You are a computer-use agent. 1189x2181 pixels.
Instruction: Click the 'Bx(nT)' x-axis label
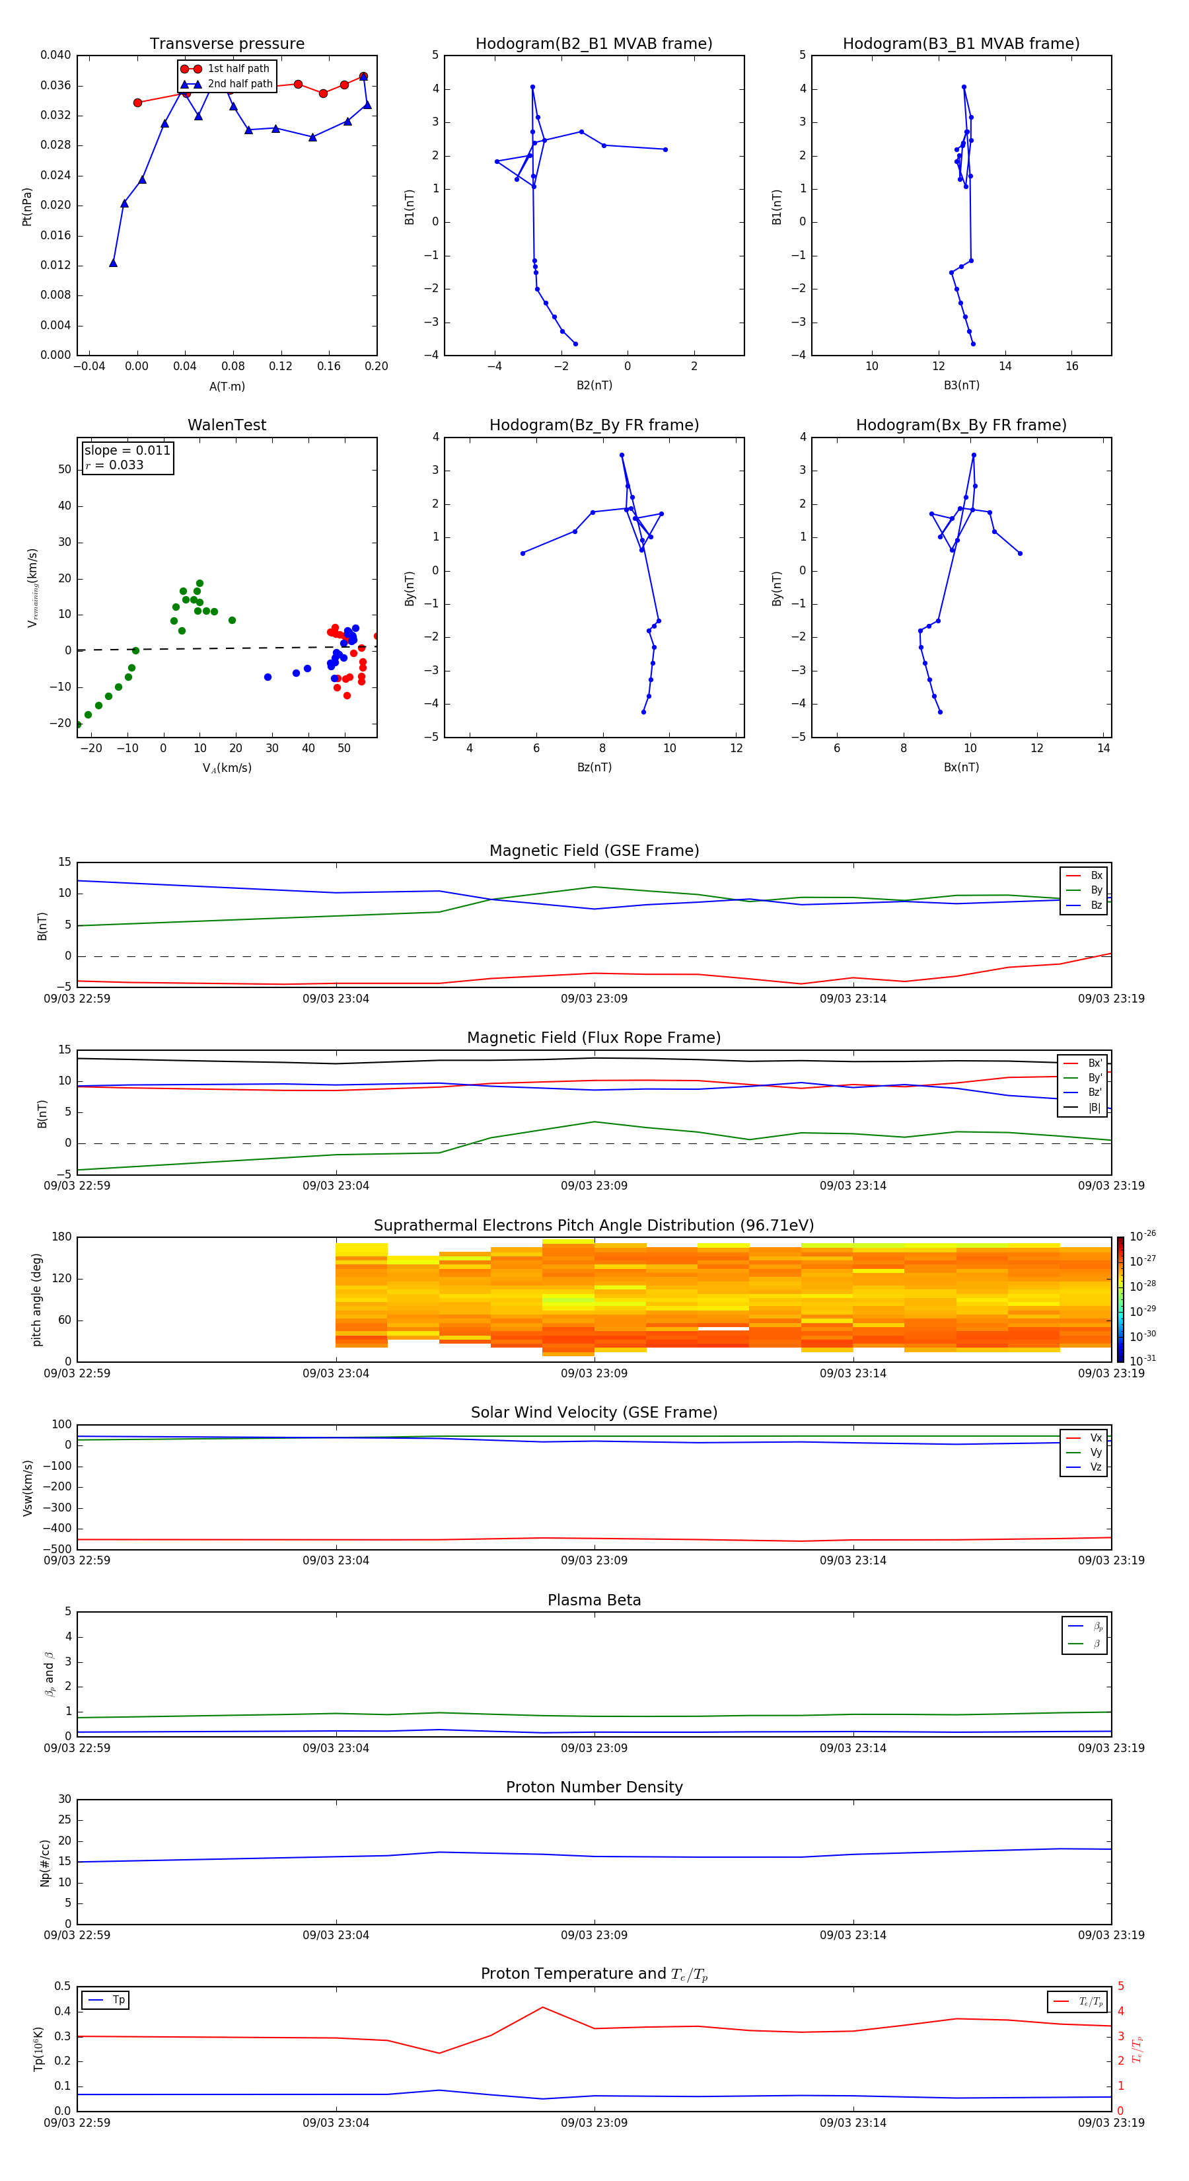point(961,767)
